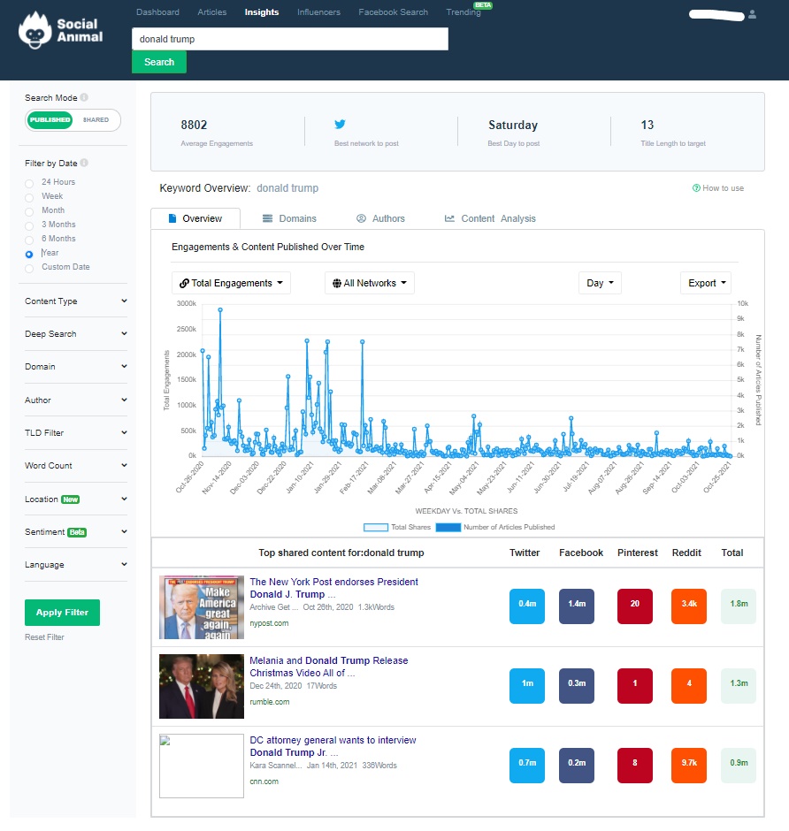
Task: Click the Pinterest 20 badge for New York Post article
Action: tap(635, 606)
